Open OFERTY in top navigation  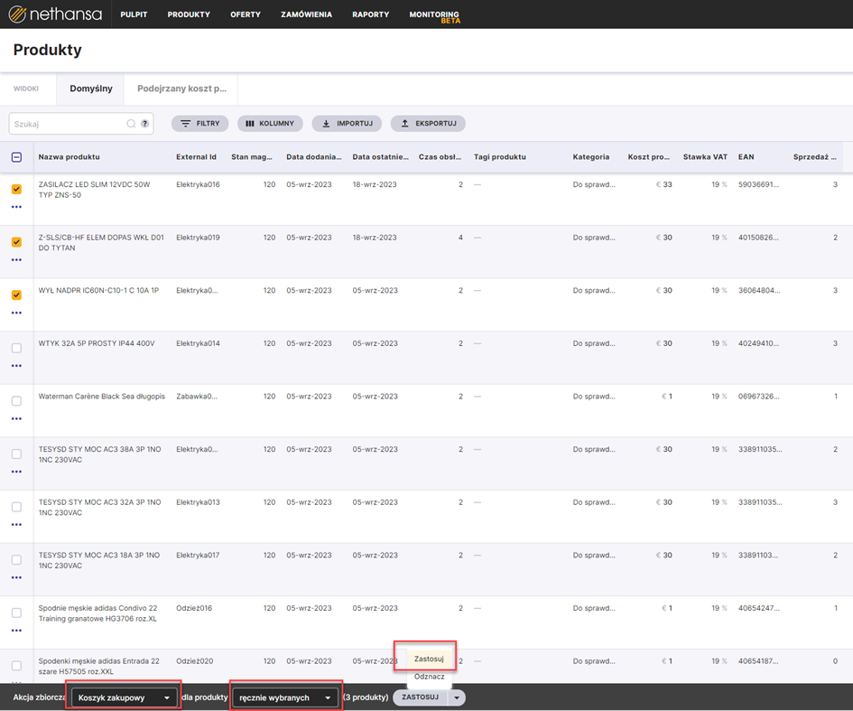(246, 14)
